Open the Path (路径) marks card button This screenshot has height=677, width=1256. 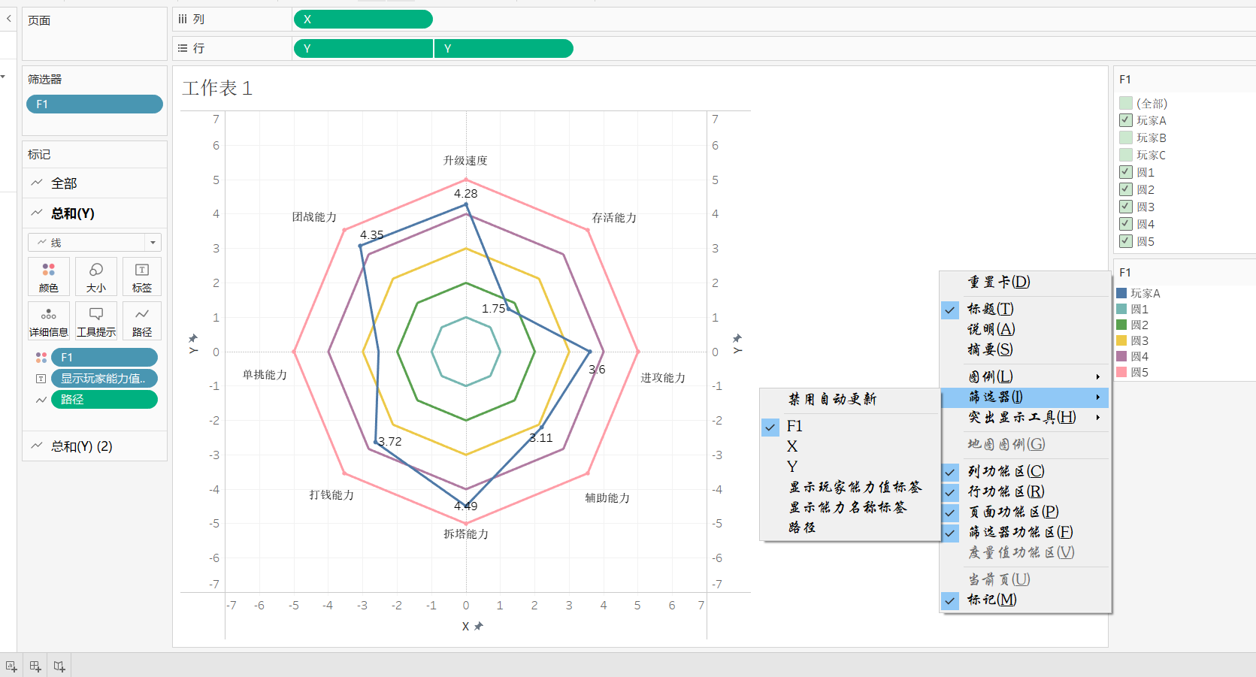[141, 321]
